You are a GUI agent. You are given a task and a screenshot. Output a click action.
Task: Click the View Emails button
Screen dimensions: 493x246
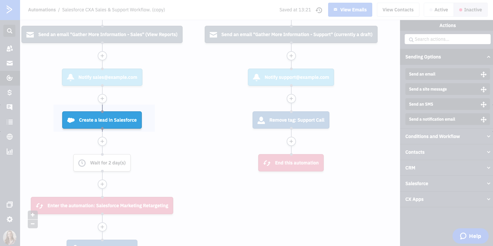click(x=350, y=10)
